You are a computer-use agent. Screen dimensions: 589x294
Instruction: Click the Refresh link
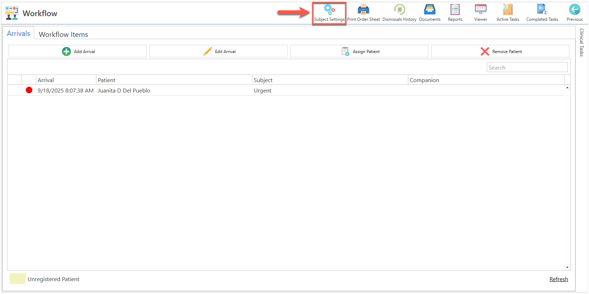[559, 279]
